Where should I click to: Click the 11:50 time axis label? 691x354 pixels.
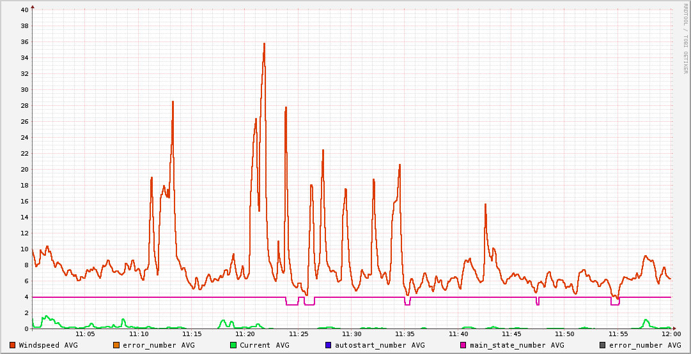[564, 334]
